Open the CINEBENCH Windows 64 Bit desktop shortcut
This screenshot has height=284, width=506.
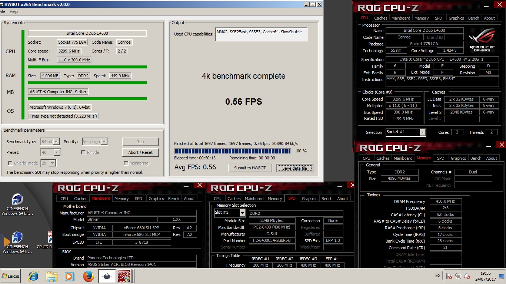click(x=17, y=204)
